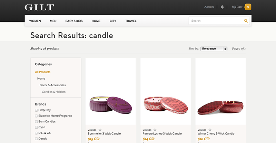Star the Winter Cherry 3-Wick Candle
The width and height of the screenshot is (276, 143).
tap(210, 130)
